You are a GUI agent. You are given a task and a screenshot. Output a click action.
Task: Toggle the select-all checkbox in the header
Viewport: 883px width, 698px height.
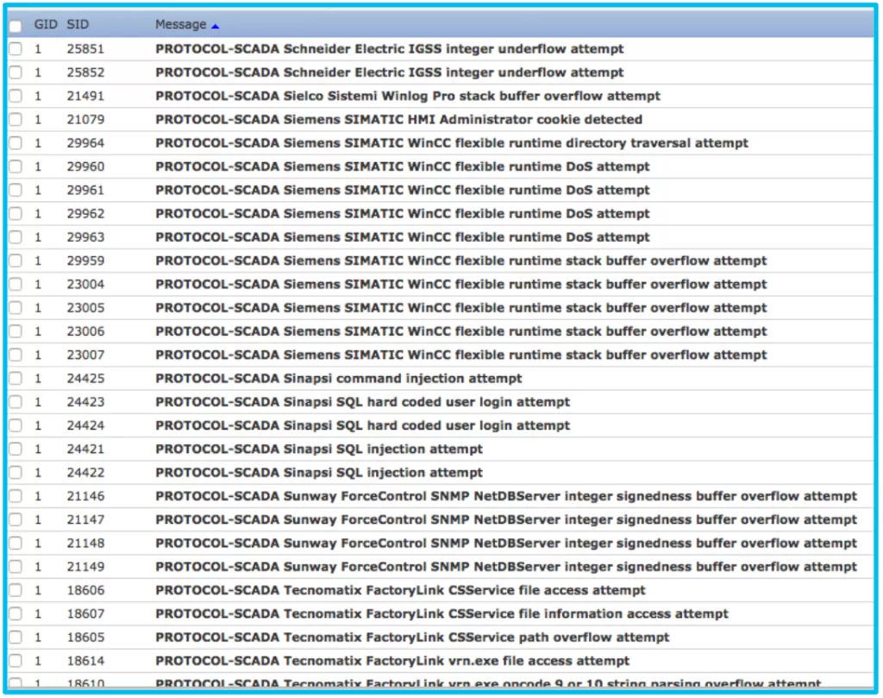coord(16,27)
